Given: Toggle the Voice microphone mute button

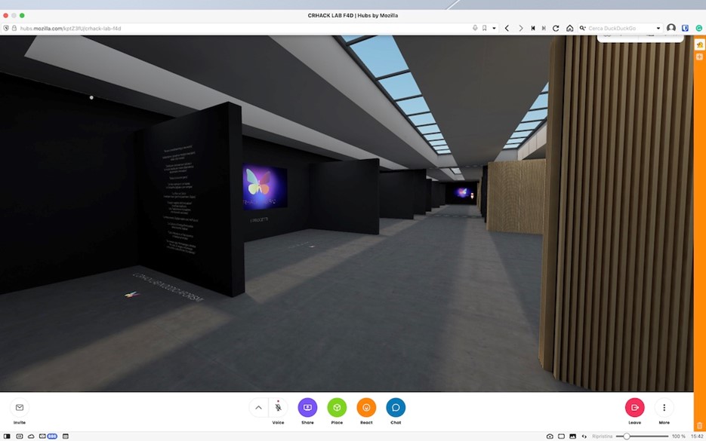Looking at the screenshot, I should (x=279, y=407).
